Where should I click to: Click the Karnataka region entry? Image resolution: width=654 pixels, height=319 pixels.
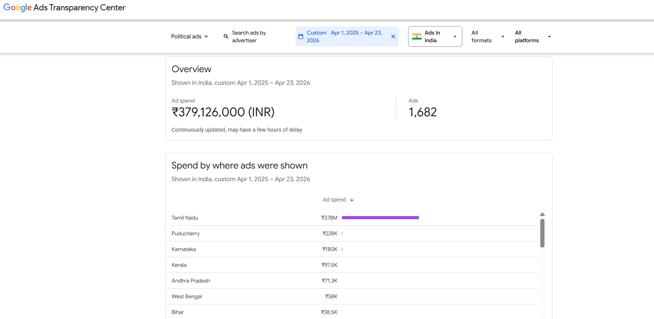pos(184,249)
